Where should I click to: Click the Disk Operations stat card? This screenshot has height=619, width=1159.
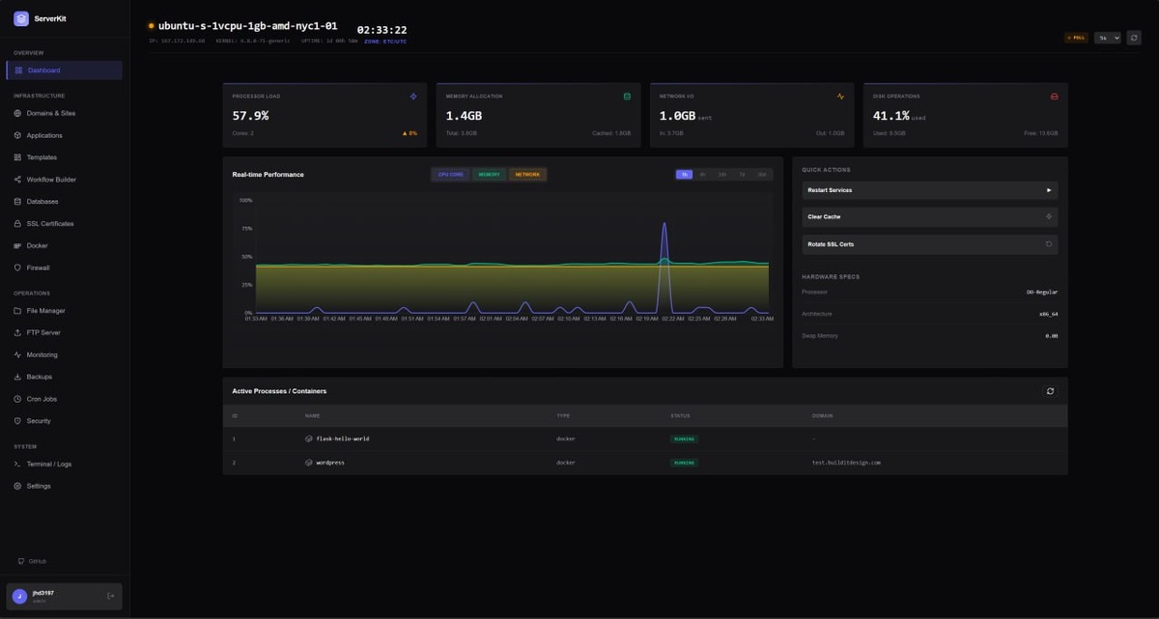966,115
